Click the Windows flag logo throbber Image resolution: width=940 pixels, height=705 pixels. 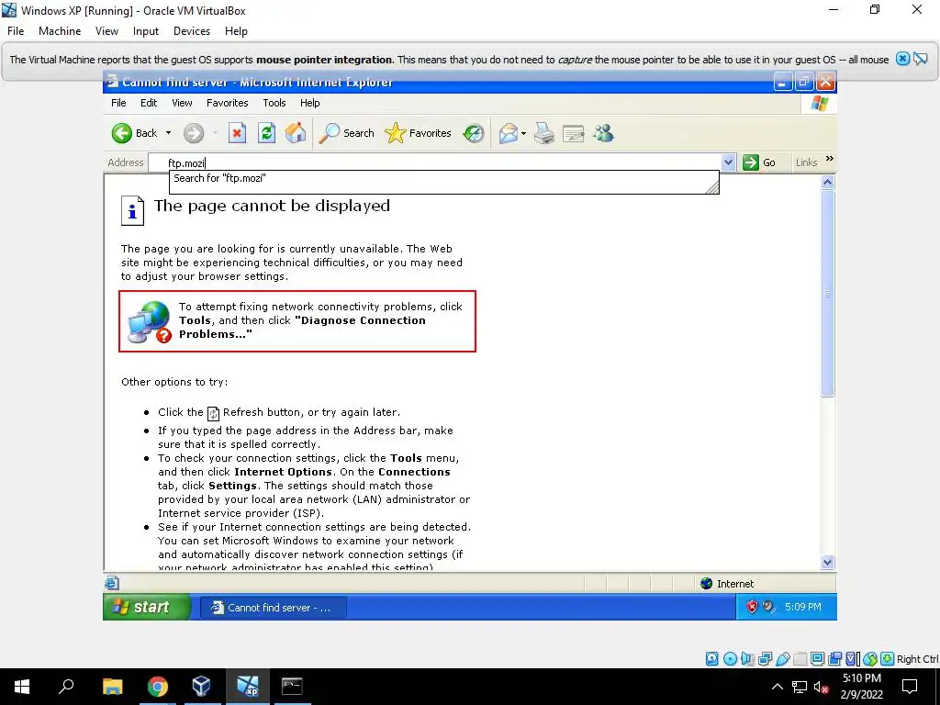(819, 104)
